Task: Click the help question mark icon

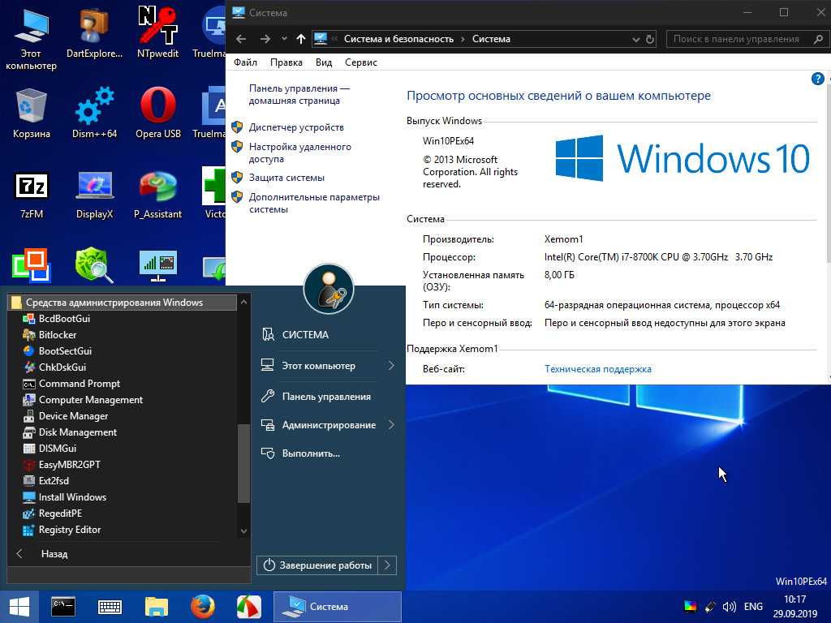Action: 817,79
